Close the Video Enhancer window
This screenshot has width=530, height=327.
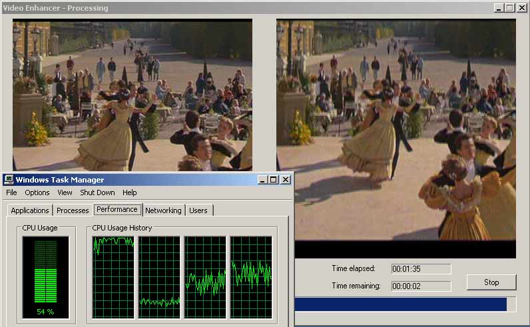click(522, 8)
